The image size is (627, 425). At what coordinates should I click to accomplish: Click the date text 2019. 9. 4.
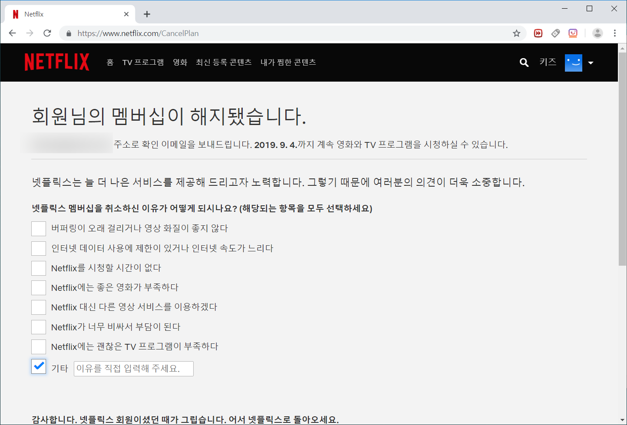click(x=276, y=145)
